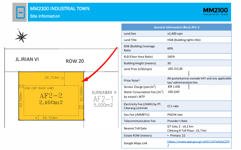The image size is (241, 150).
Task: Click the 'Telecommunication Fee' label
Action: (x=140, y=121)
